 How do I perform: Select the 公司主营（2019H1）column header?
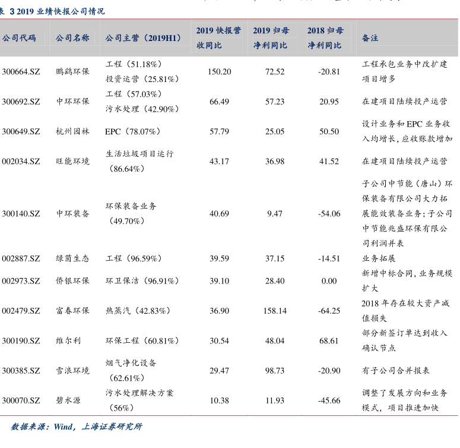coord(143,38)
